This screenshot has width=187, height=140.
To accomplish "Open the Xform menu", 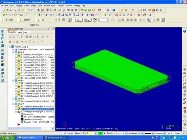I will point(40,6).
